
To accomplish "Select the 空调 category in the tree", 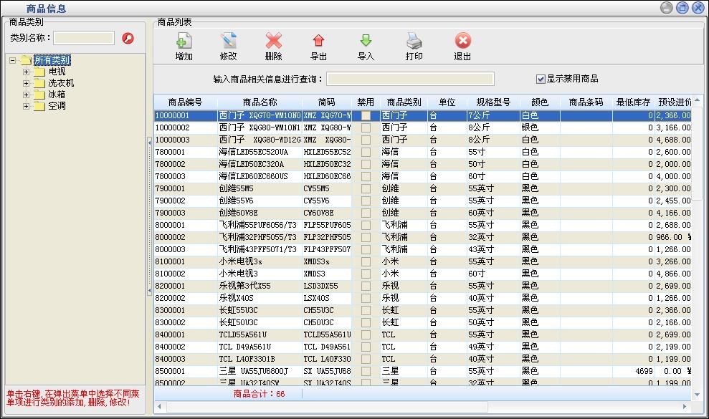I will pos(57,106).
